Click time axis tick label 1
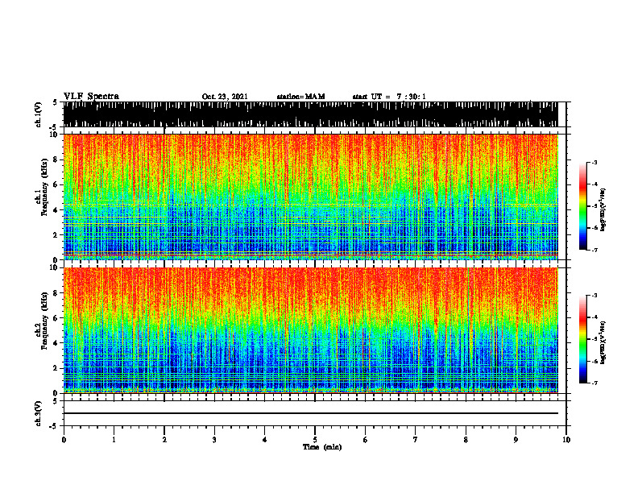The height and width of the screenshot is (493, 638). [x=114, y=440]
